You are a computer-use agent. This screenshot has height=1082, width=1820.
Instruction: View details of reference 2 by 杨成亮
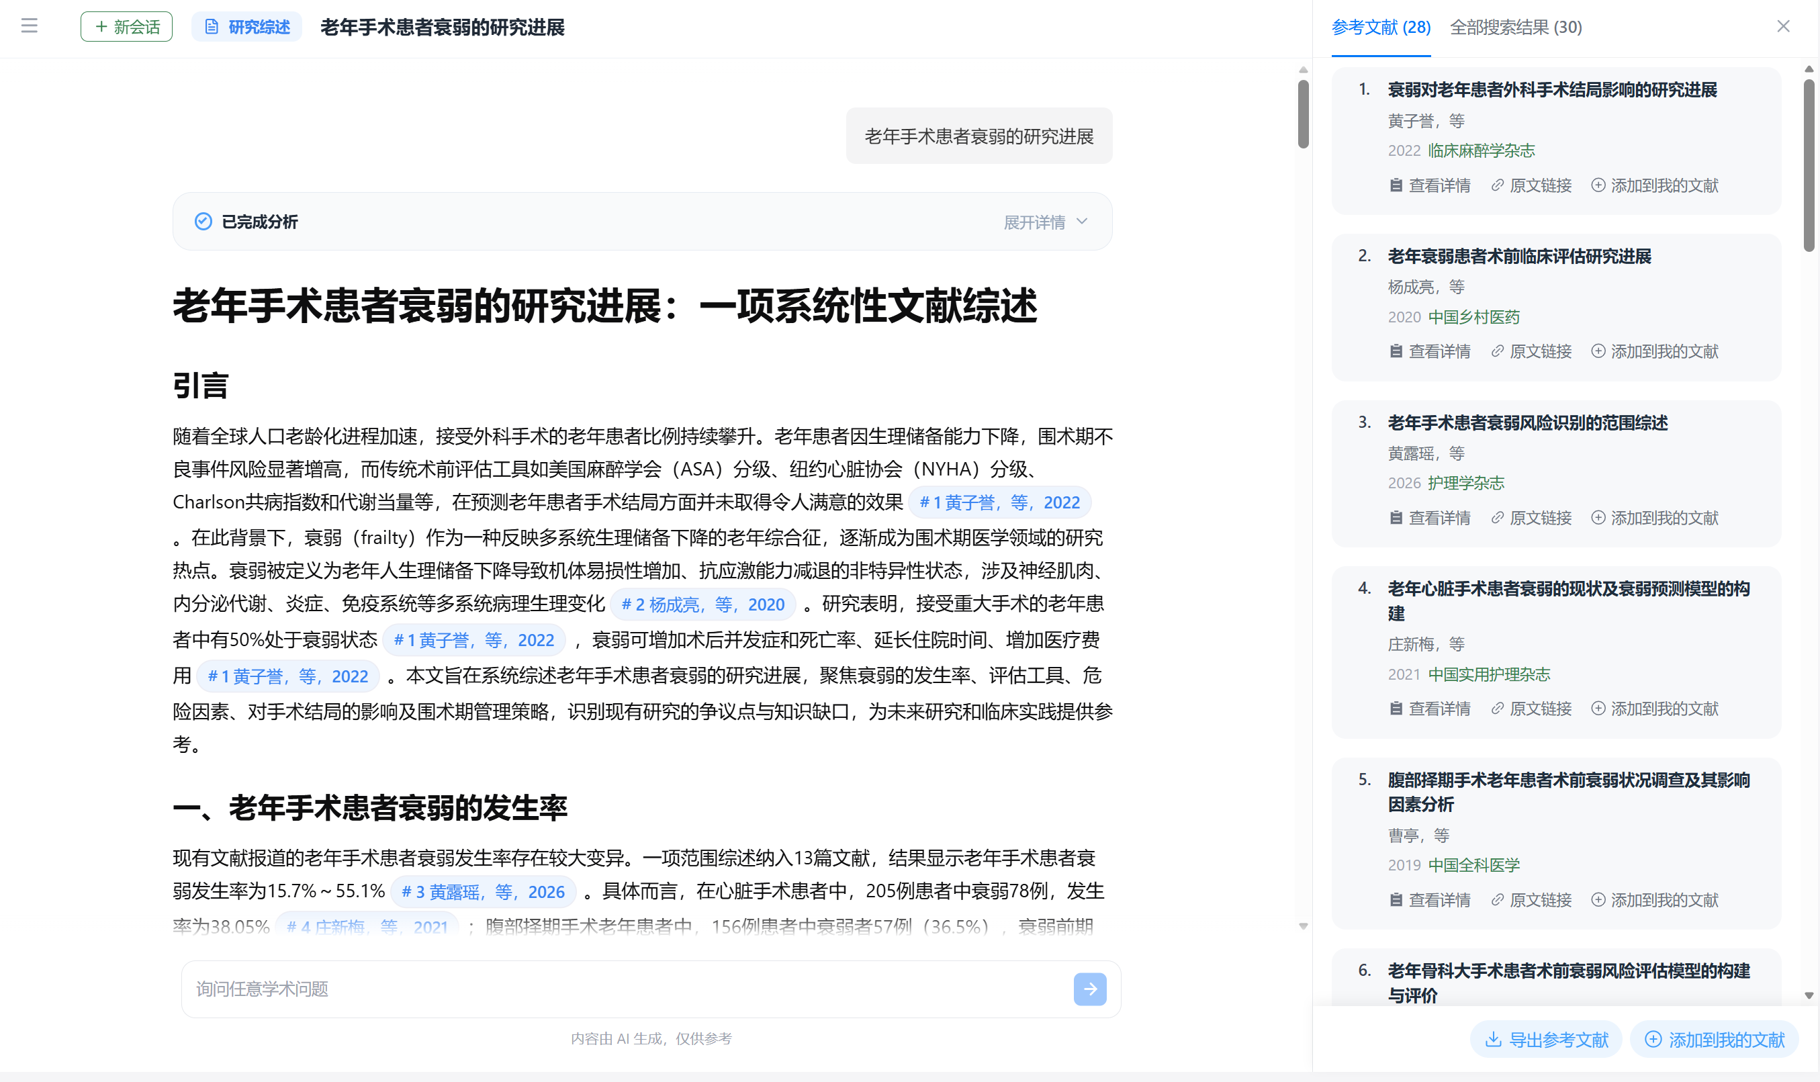[x=1429, y=351]
